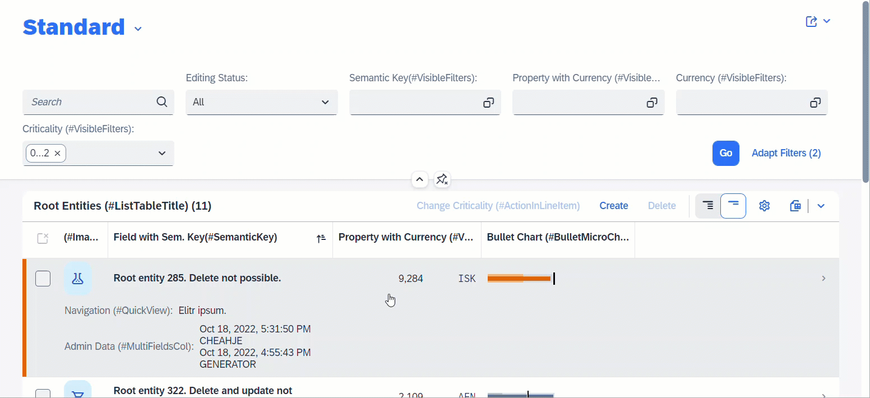Click the Oct 18, 2022, 5:31:50 PM timestamp
Screen dimensions: 870x398
pyautogui.click(x=255, y=329)
